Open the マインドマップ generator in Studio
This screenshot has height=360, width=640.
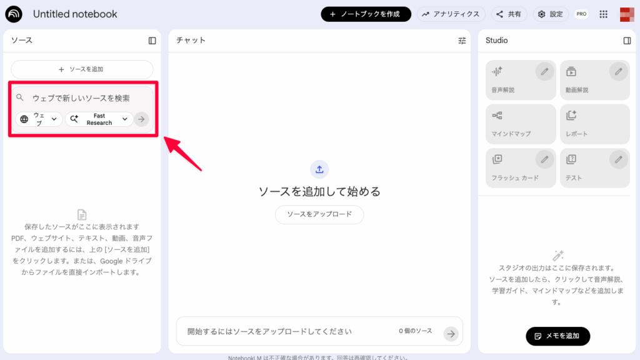point(519,124)
